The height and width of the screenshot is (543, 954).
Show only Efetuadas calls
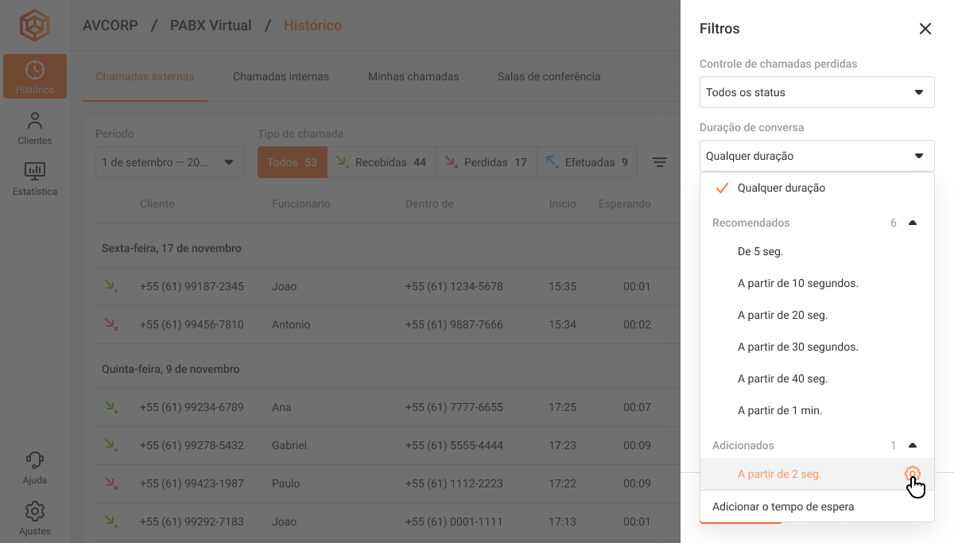tap(587, 162)
